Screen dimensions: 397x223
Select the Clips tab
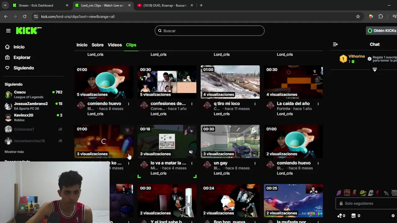coord(131,45)
